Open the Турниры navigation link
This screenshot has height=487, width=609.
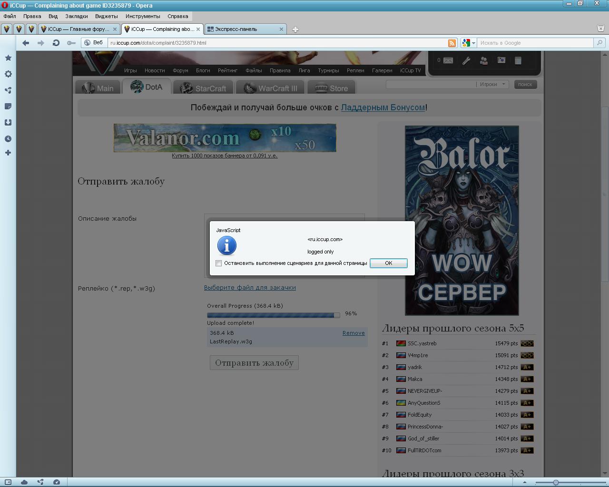point(329,70)
